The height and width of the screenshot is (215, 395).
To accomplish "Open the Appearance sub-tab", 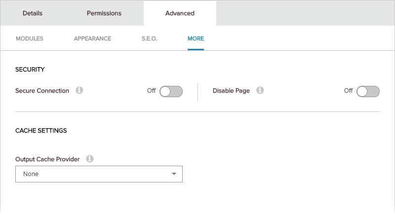I will click(x=92, y=38).
